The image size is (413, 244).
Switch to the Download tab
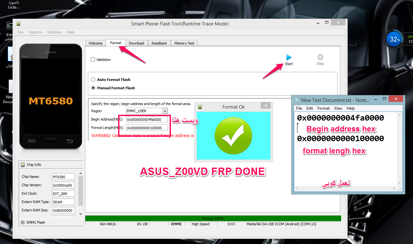(136, 43)
